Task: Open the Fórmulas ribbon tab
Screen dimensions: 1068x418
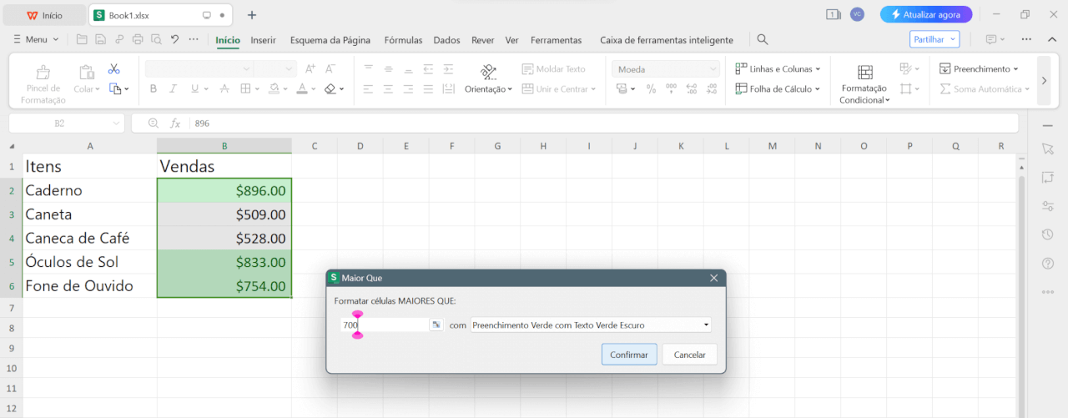Action: tap(403, 40)
